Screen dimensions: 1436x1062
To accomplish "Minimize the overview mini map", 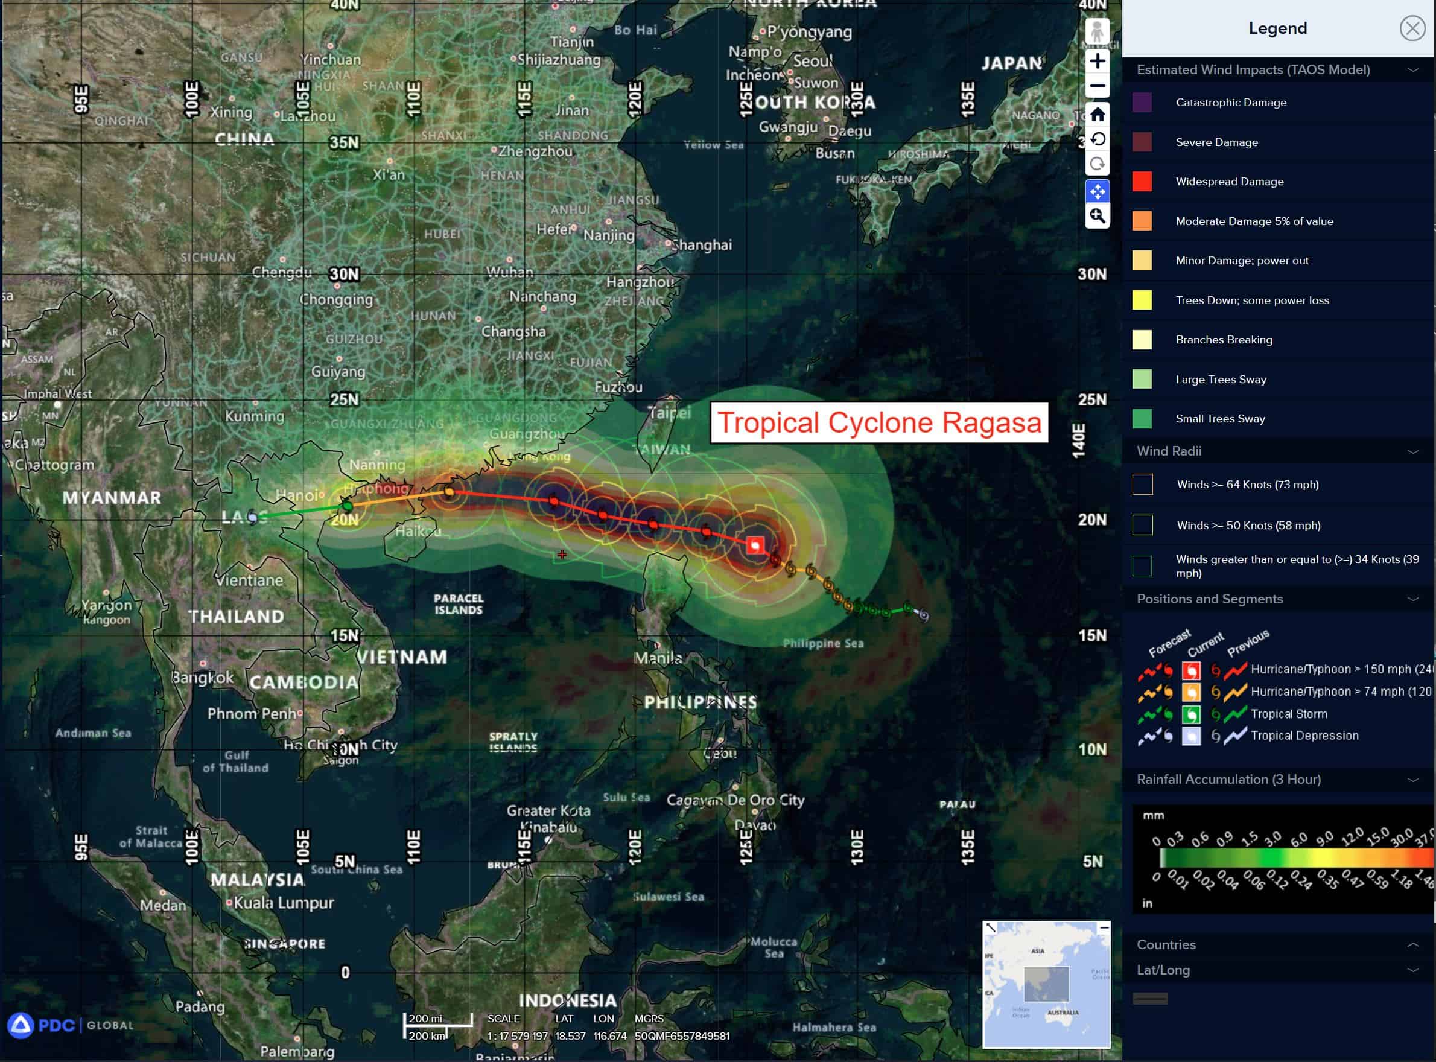I will pyautogui.click(x=1104, y=927).
